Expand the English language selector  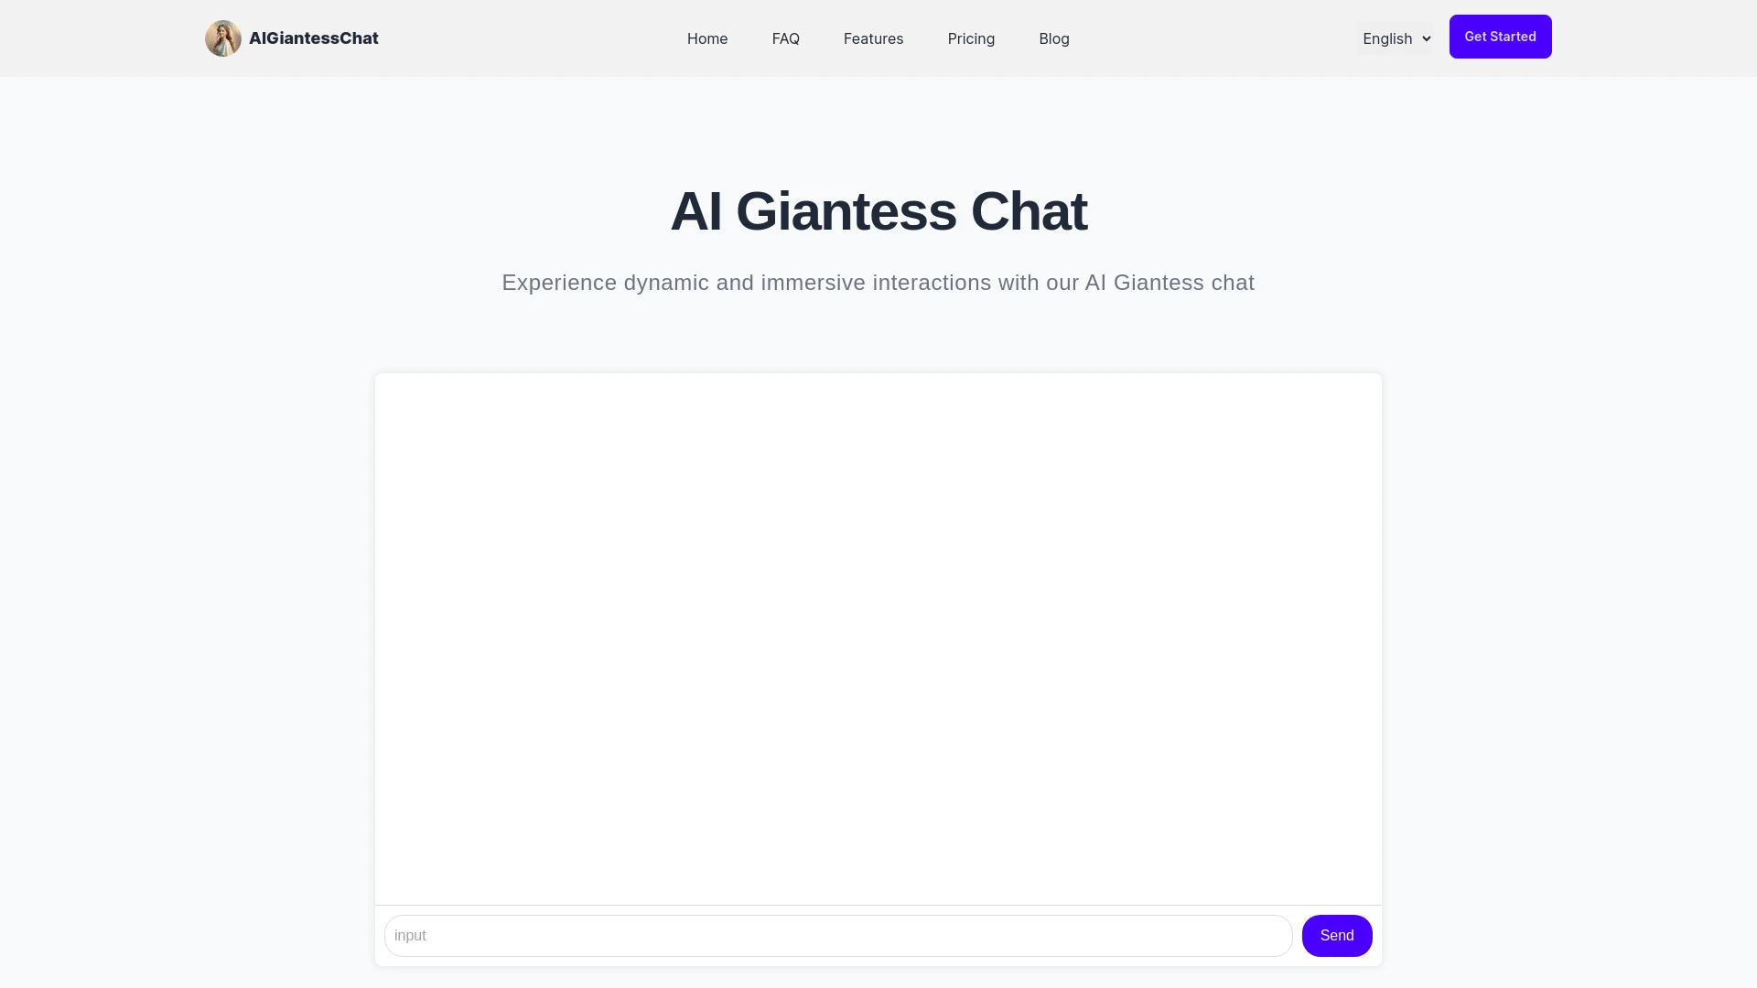[1396, 38]
